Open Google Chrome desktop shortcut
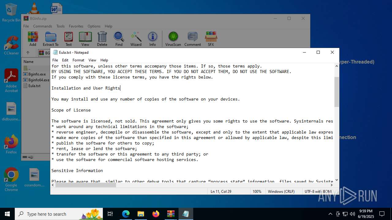Screen dimensions: 392x220 click(11, 179)
